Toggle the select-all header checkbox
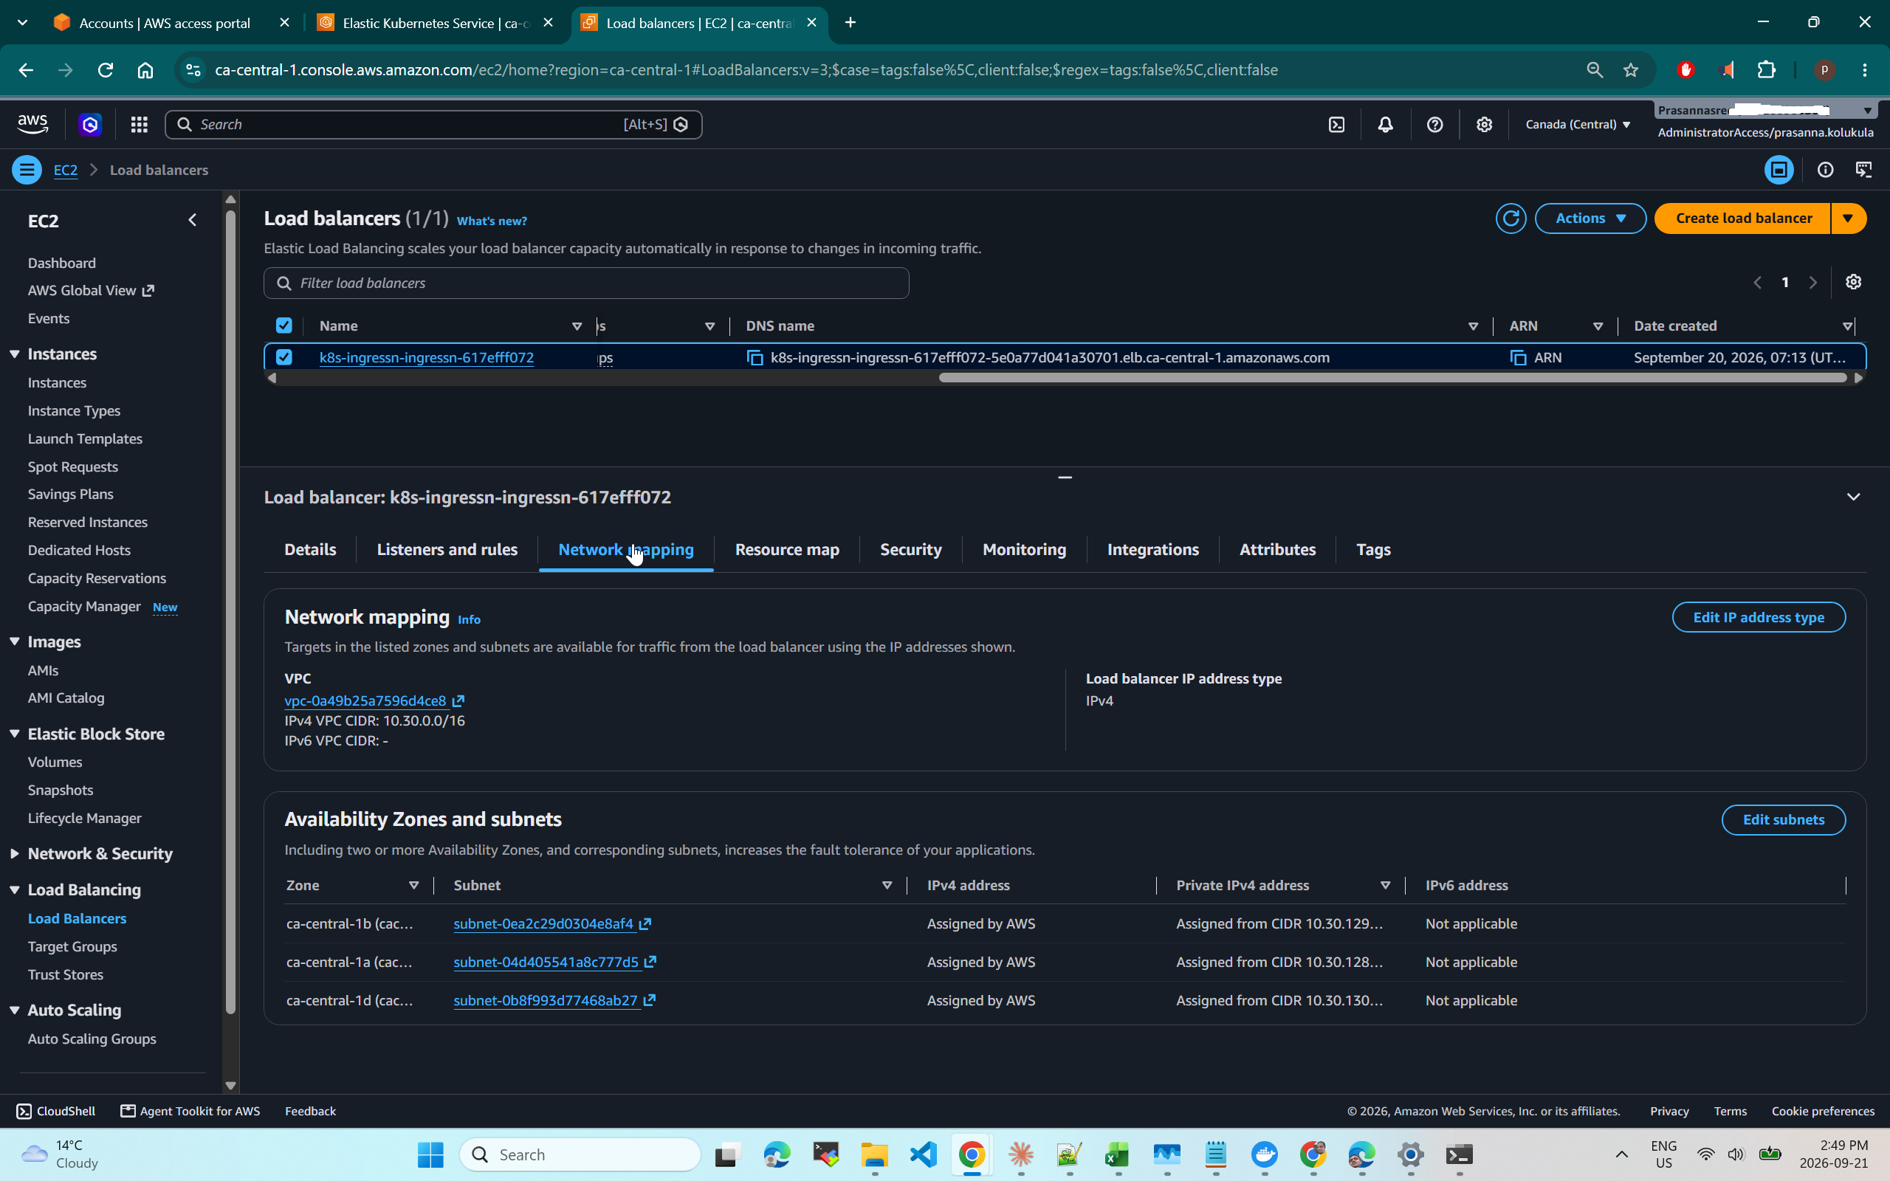Viewport: 1890px width, 1181px height. point(284,326)
